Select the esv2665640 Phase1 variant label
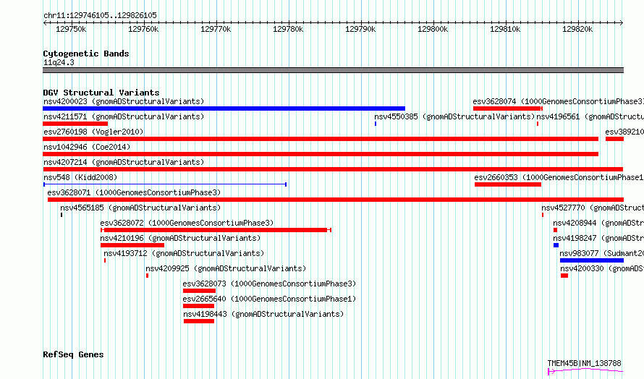 coord(269,299)
